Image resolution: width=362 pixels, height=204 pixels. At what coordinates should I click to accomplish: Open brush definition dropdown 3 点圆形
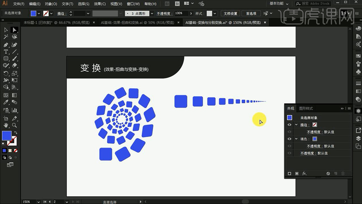pyautogui.click(x=152, y=14)
